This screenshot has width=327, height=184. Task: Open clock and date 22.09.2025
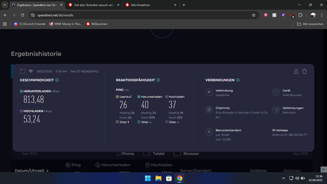point(316,178)
